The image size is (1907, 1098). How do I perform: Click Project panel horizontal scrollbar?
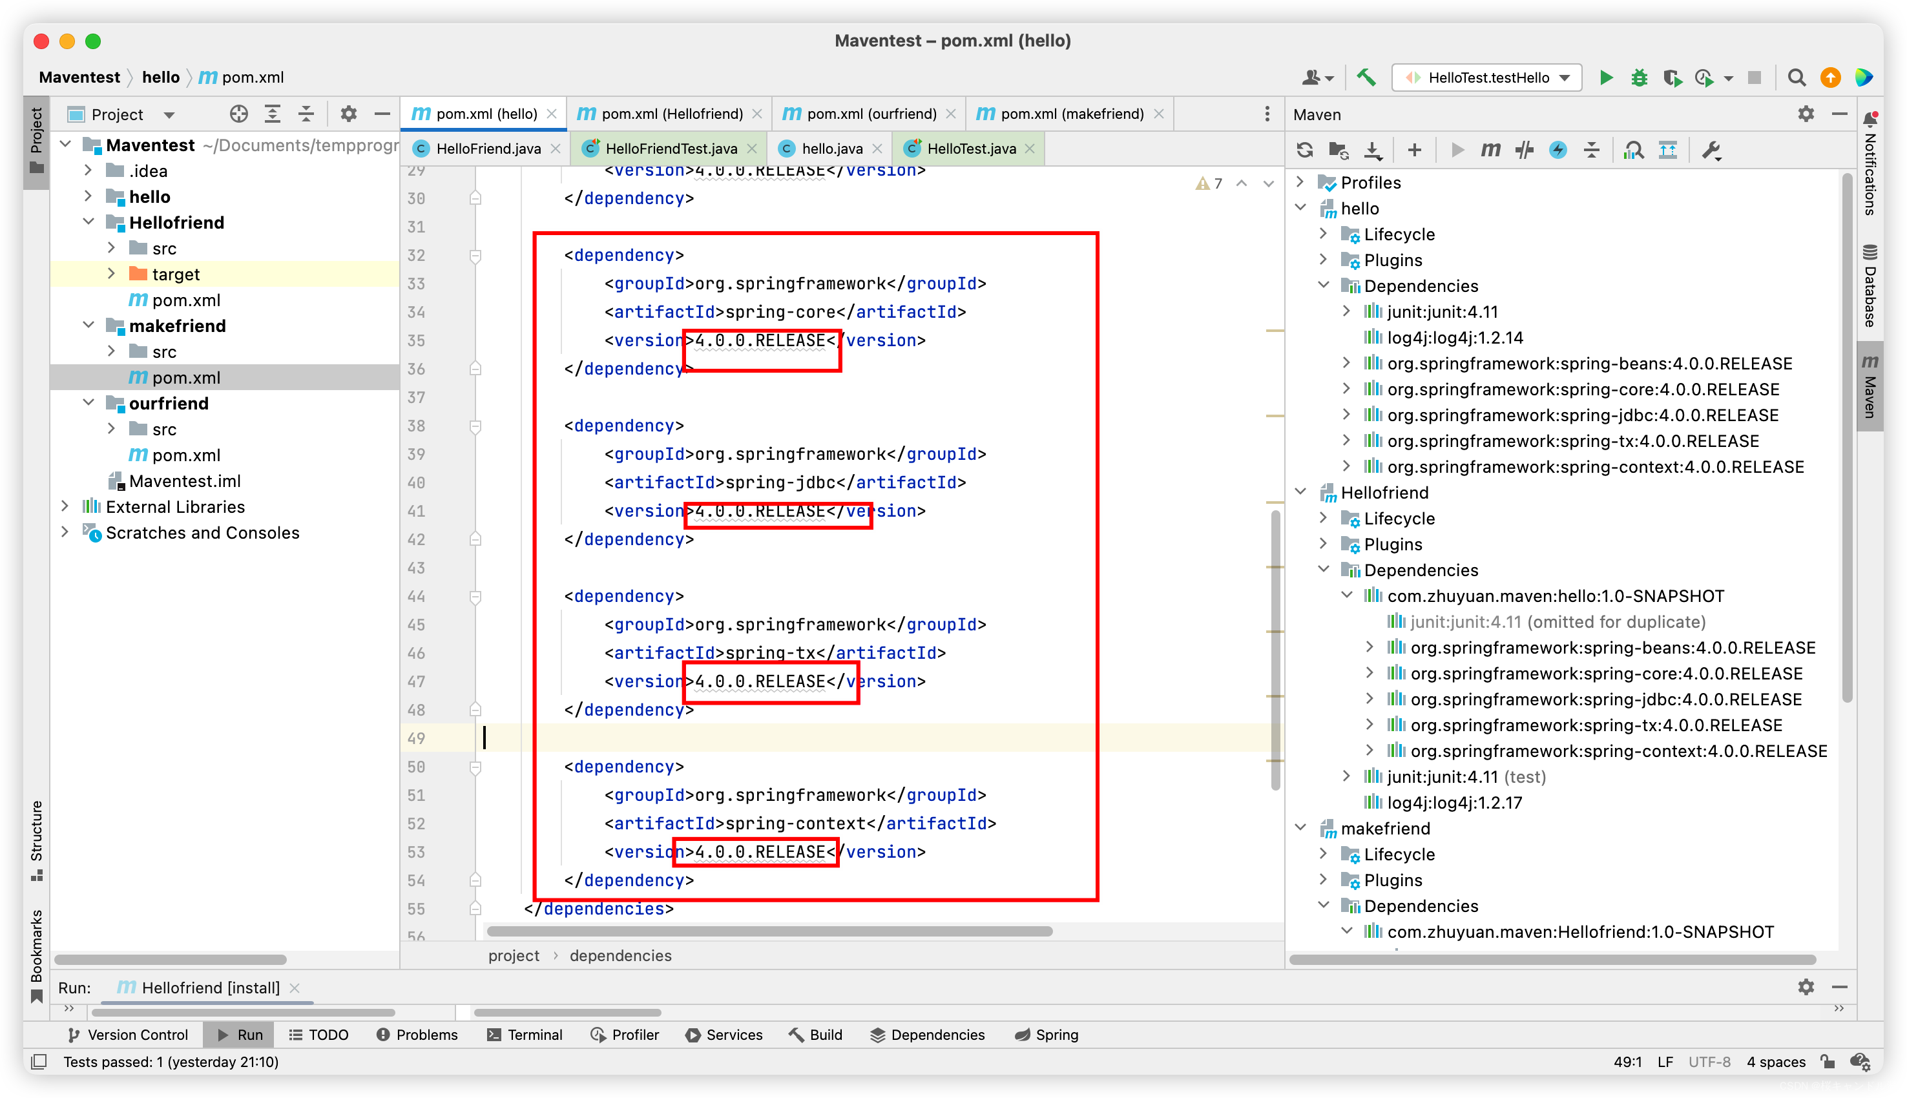(171, 960)
